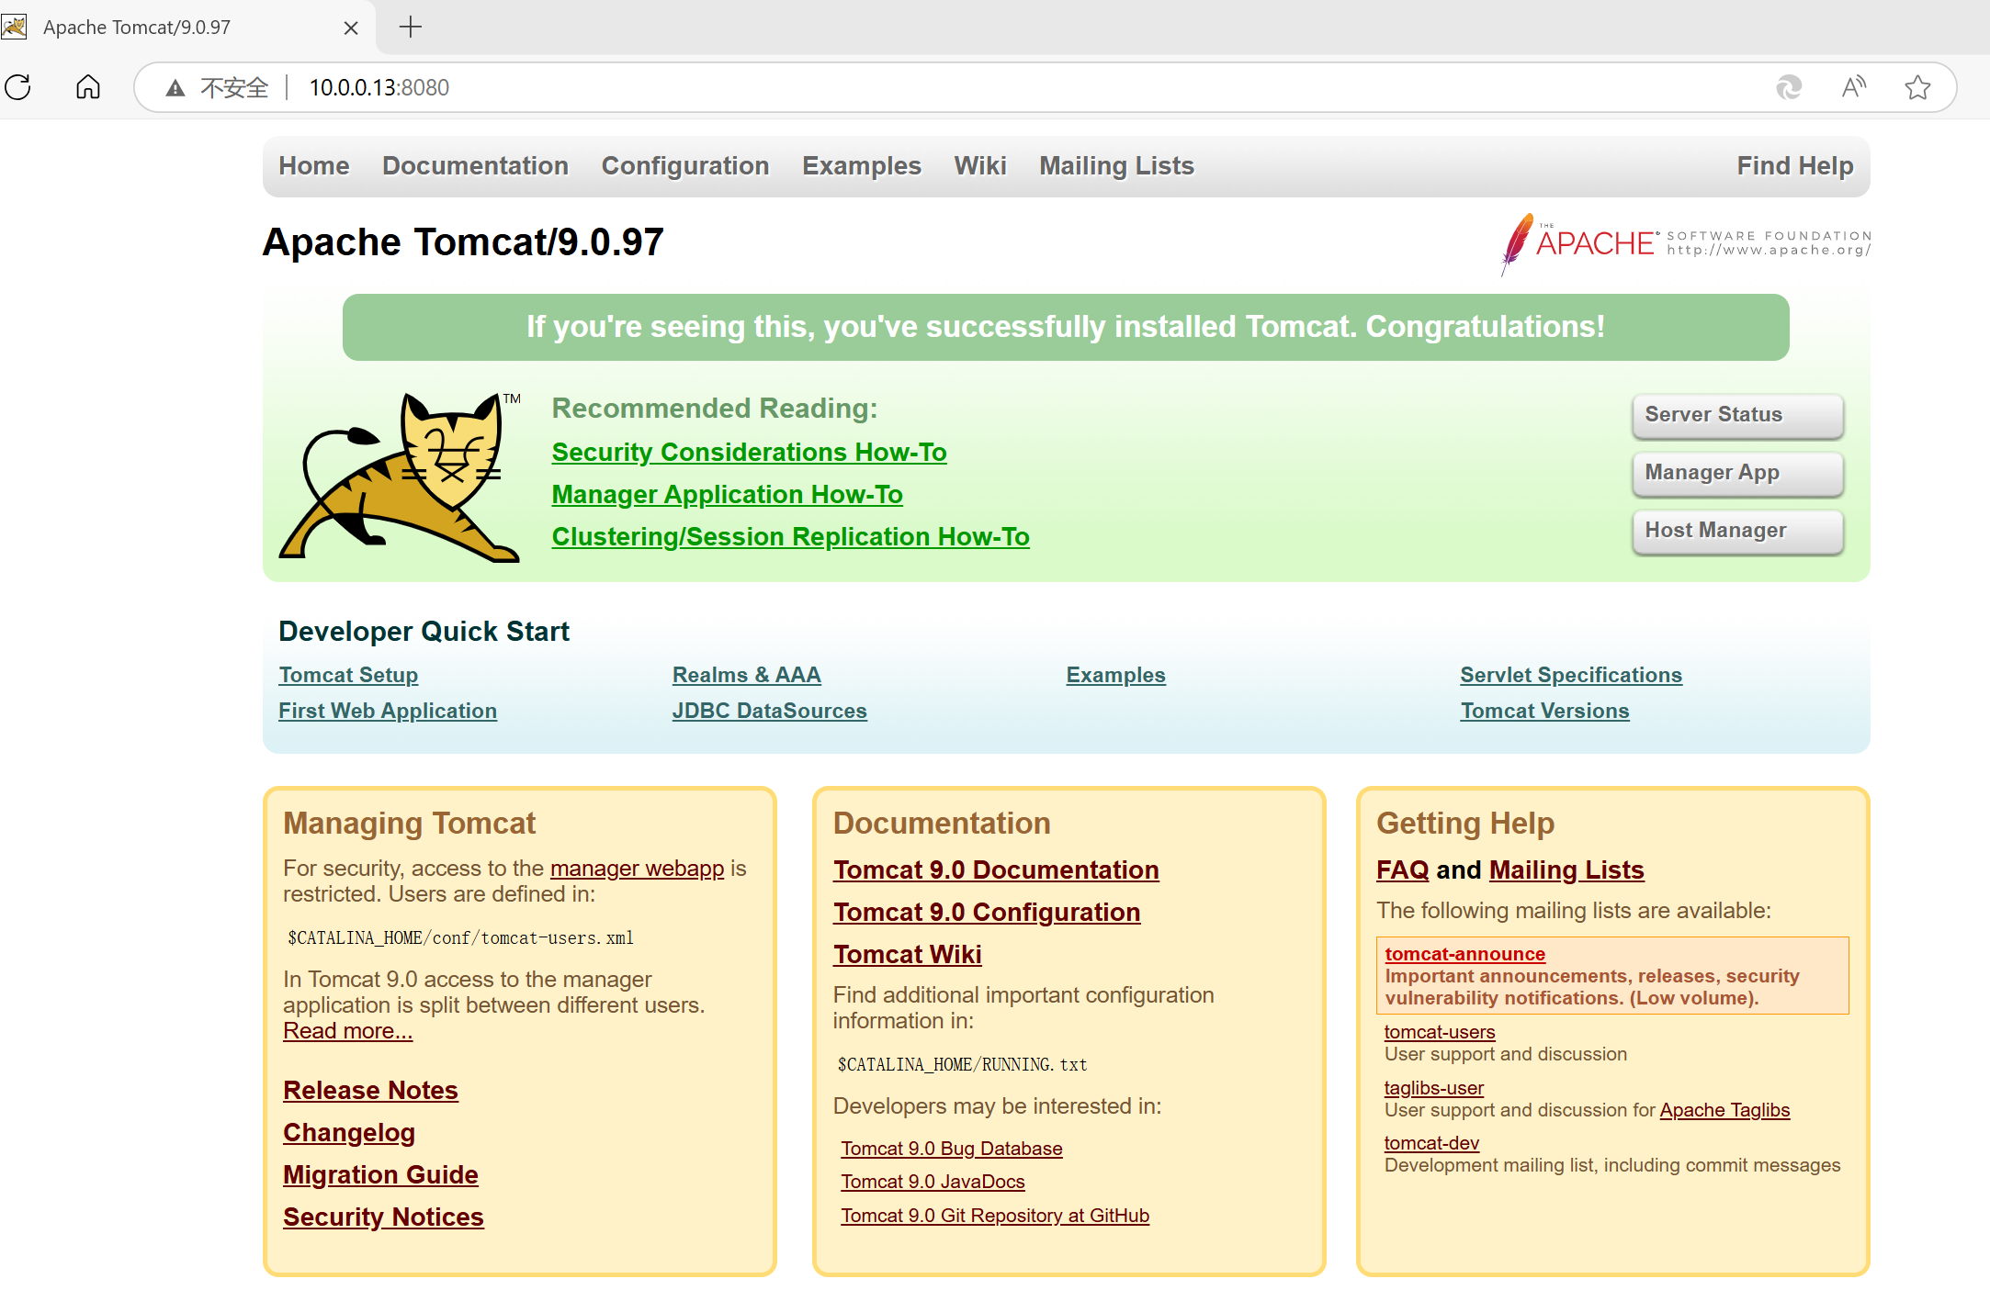Open the taglibs-user mailing list link

coord(1434,1088)
